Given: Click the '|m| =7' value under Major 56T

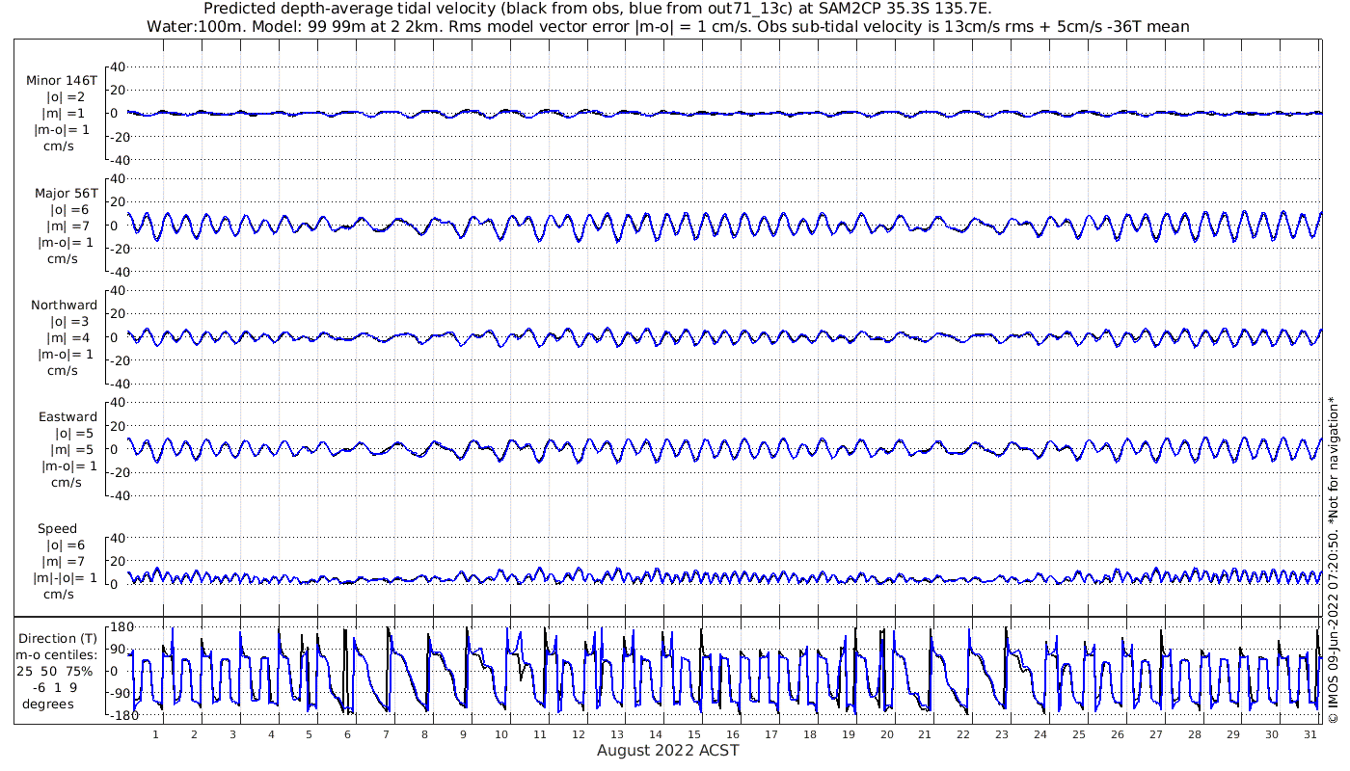Looking at the screenshot, I should (x=67, y=226).
